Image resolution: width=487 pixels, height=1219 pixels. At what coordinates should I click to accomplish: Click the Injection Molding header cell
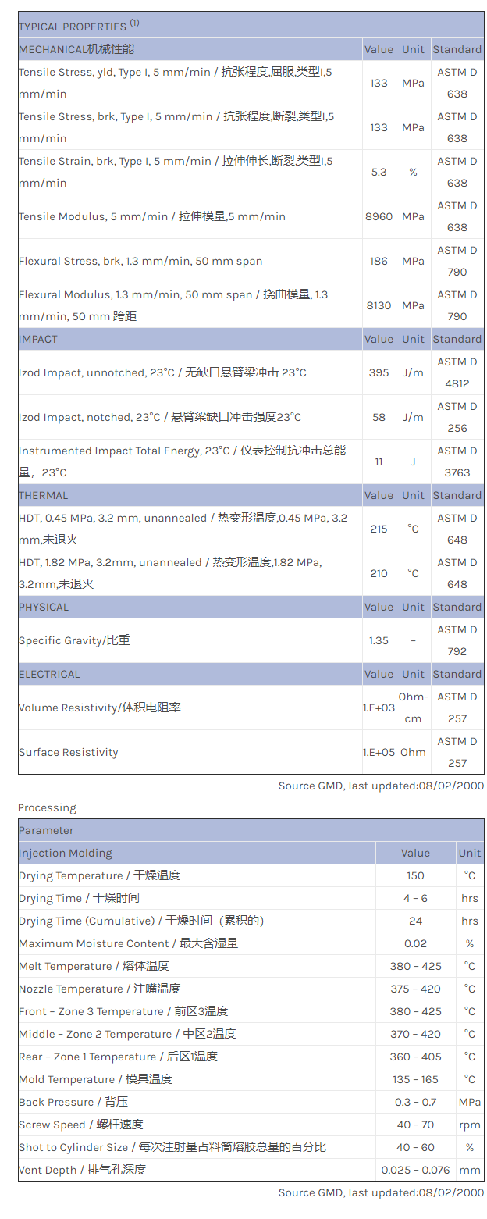click(x=66, y=853)
